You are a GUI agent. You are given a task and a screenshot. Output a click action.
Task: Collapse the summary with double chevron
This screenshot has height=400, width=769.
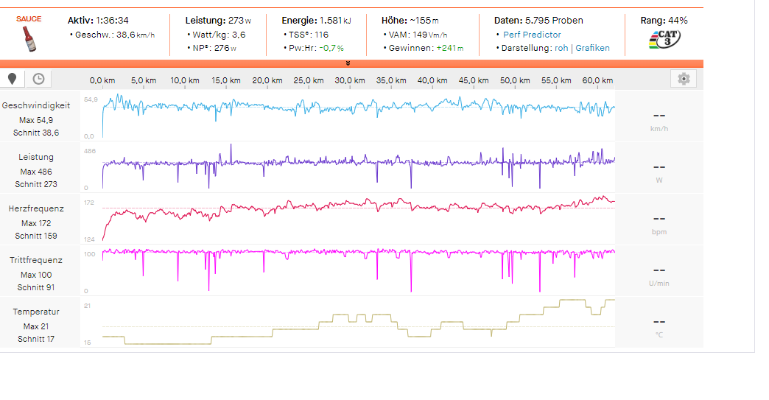click(x=348, y=63)
